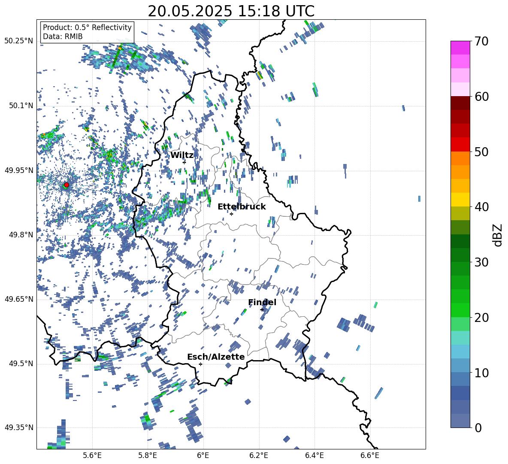
Task: Click the olive swatch just below 40
Action: point(460,213)
